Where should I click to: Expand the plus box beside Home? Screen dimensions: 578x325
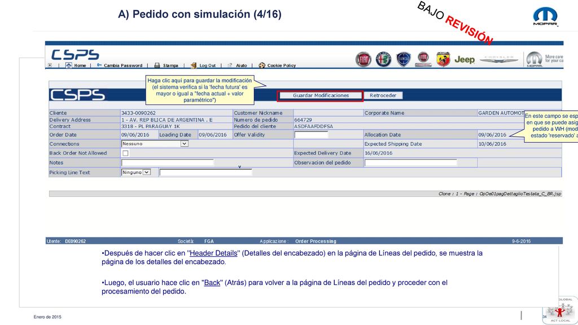click(50, 65)
